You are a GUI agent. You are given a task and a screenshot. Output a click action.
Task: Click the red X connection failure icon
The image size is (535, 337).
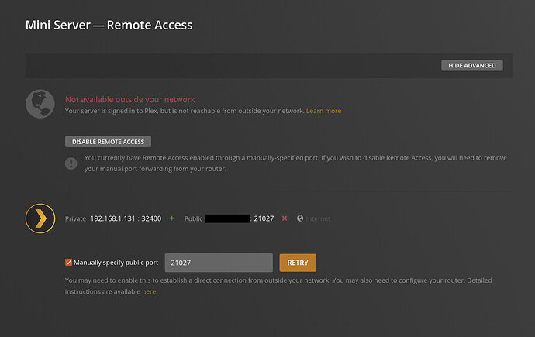[285, 218]
